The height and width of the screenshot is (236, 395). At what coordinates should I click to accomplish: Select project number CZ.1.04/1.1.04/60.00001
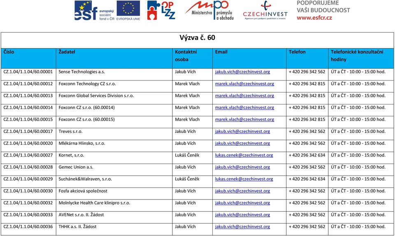[x=28, y=72]
